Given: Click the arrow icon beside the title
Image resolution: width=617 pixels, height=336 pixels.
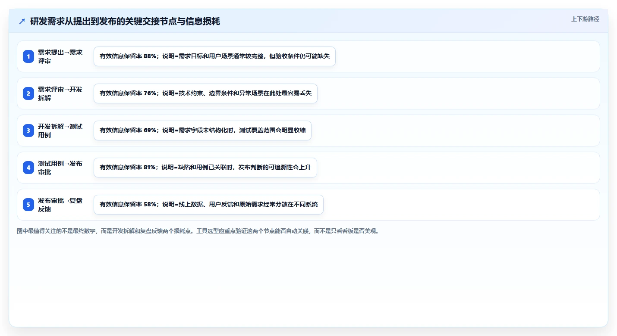Looking at the screenshot, I should [22, 22].
